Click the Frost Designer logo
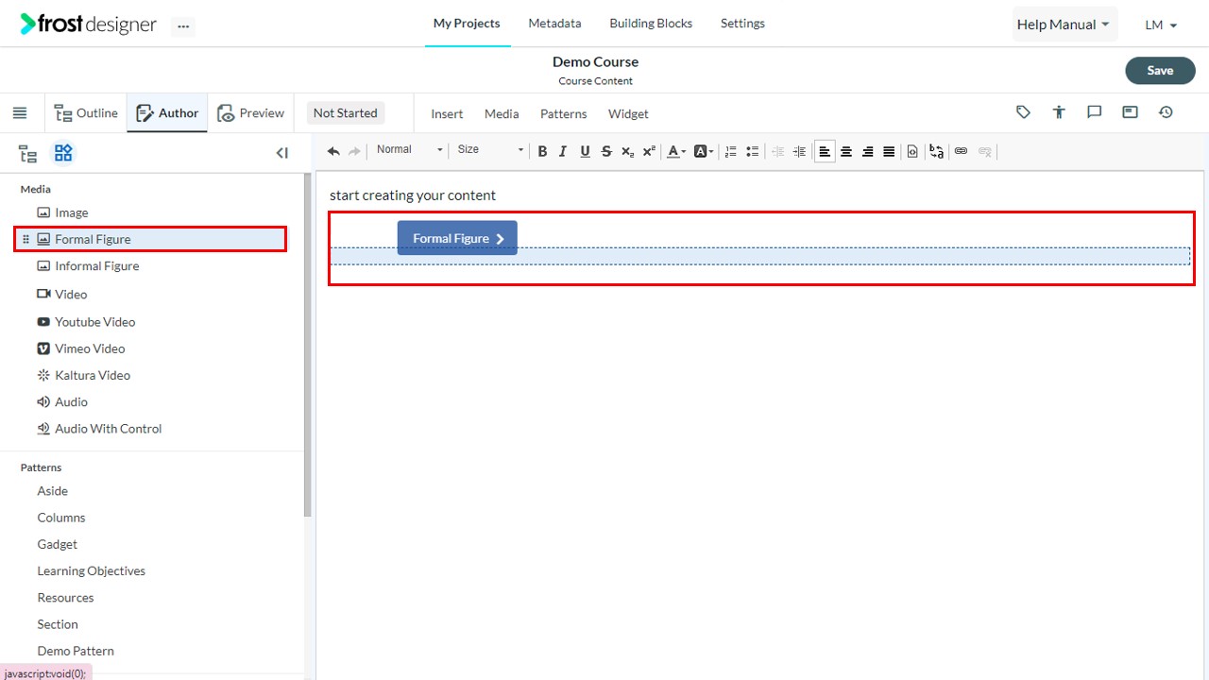Viewport: 1209px width, 680px height. pos(88,24)
